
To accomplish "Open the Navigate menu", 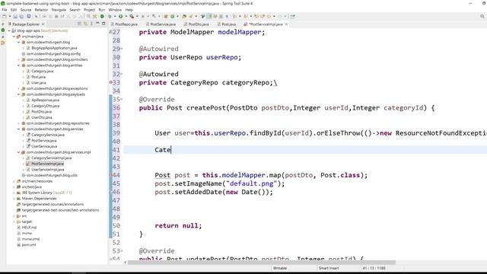I will click(x=59, y=10).
